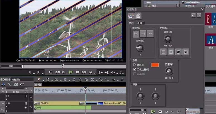Open dropdown next to Set In icon
The image size is (216, 114).
pos(34,74)
